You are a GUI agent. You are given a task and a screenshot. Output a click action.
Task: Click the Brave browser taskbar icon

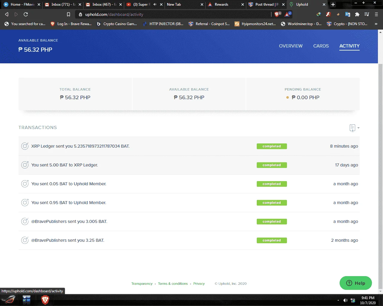pos(45,300)
